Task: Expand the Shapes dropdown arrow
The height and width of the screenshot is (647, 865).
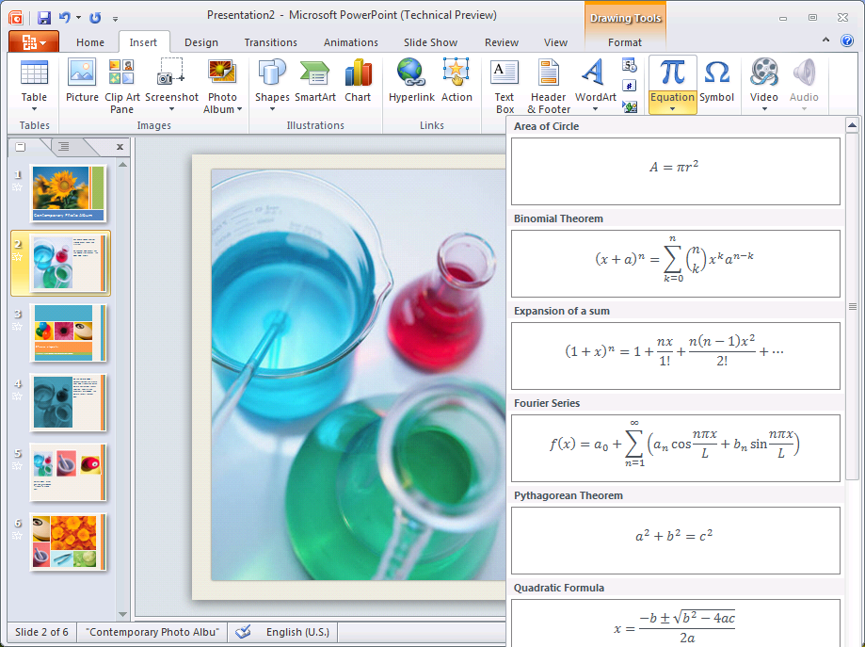Action: (272, 109)
